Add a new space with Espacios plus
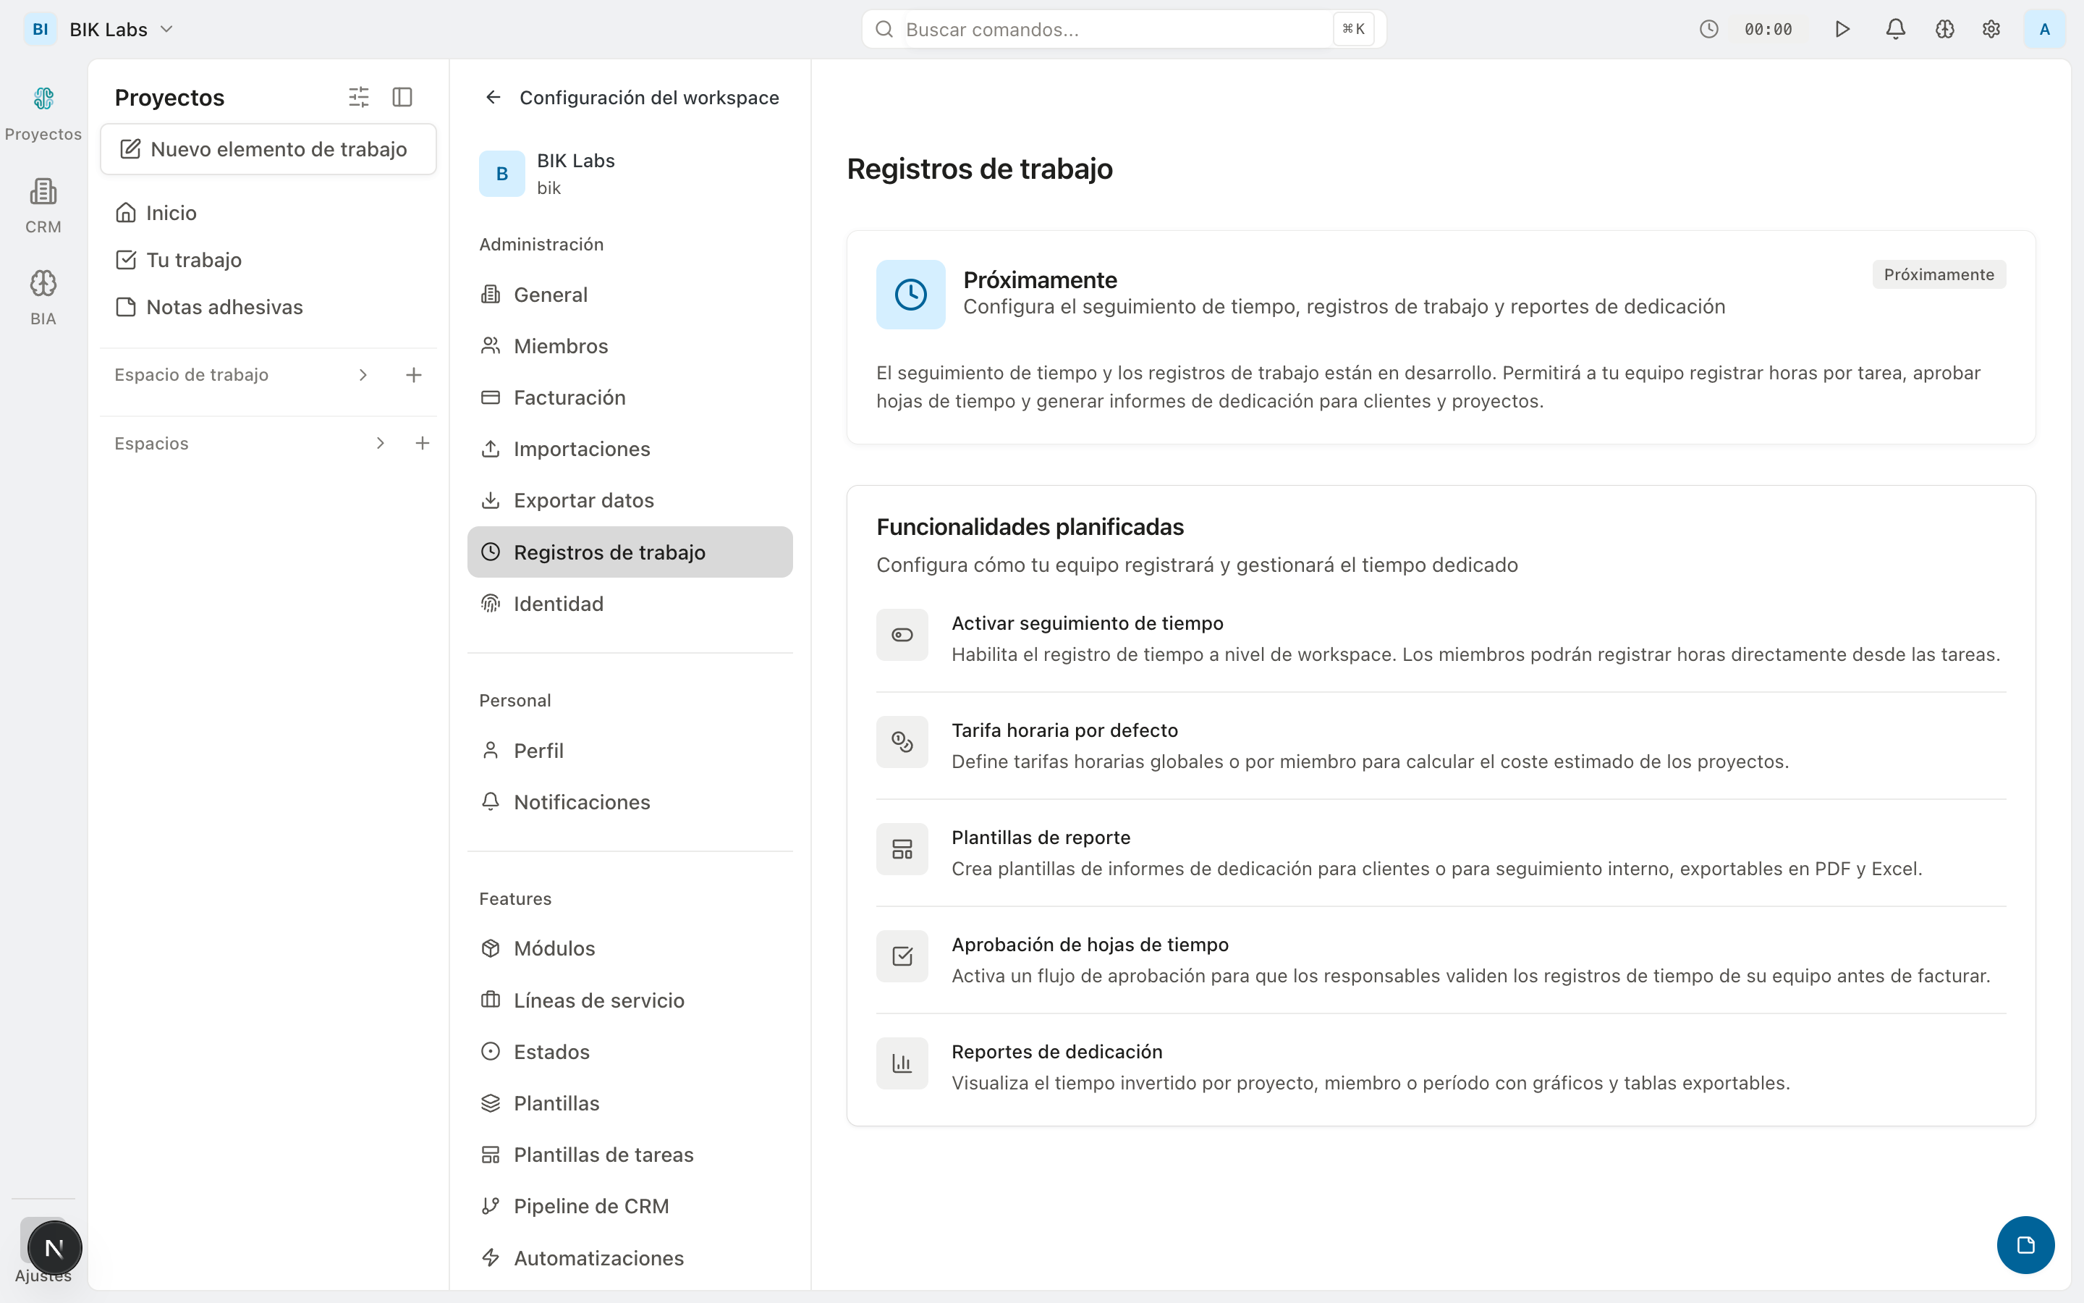Screen dimensions: 2084x1303 (422, 443)
